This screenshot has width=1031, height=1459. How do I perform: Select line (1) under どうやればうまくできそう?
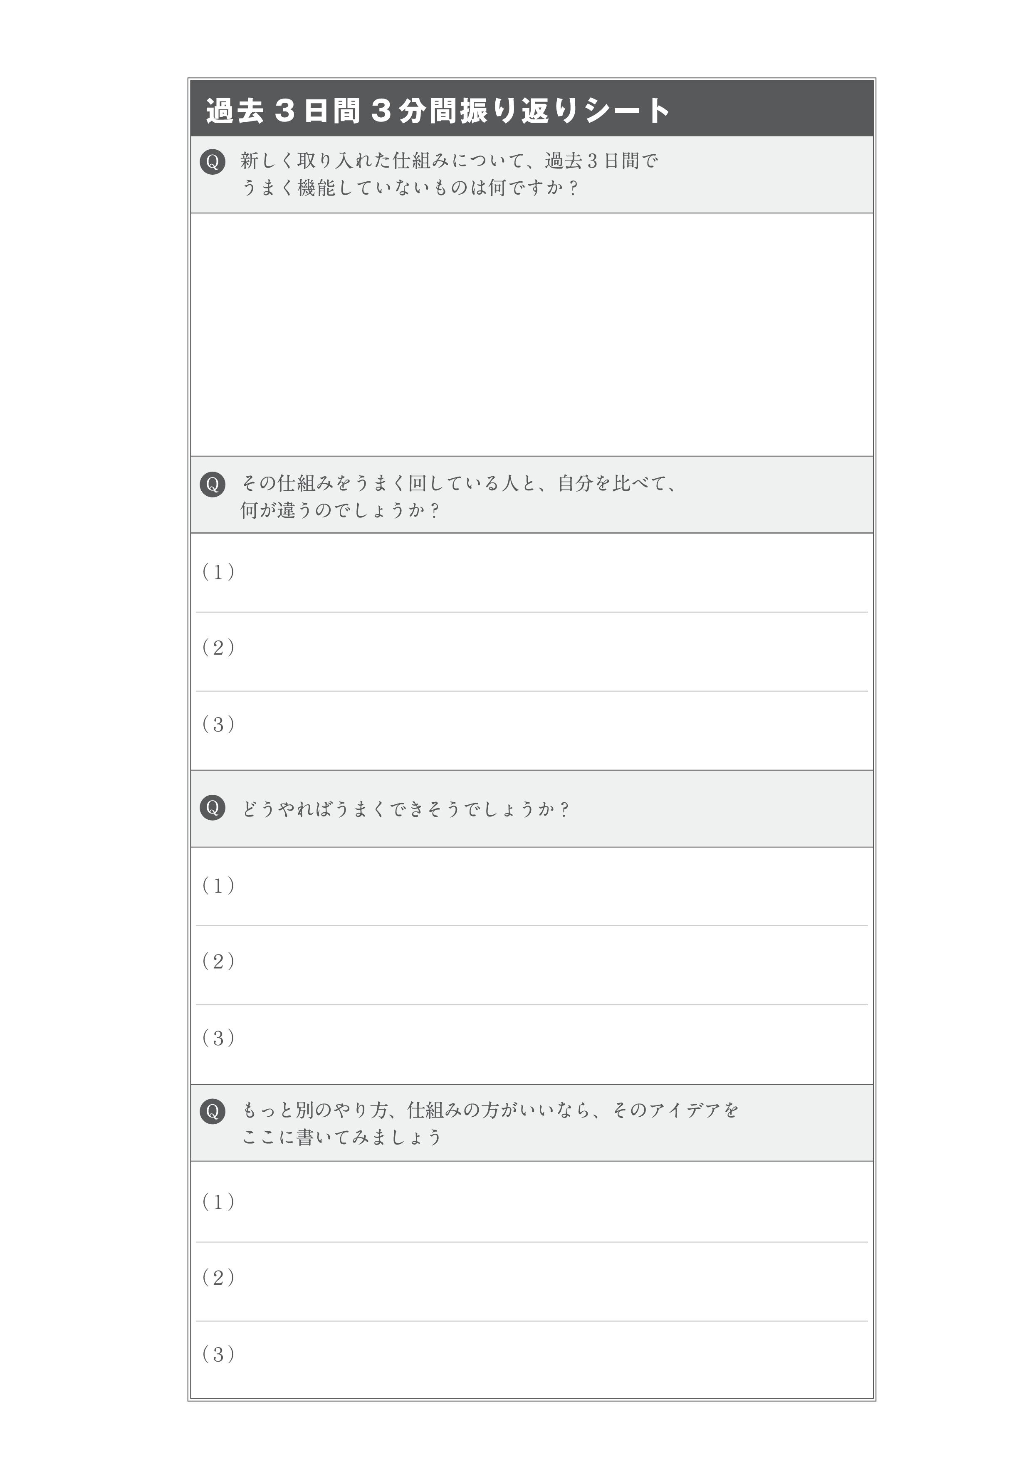click(x=532, y=886)
